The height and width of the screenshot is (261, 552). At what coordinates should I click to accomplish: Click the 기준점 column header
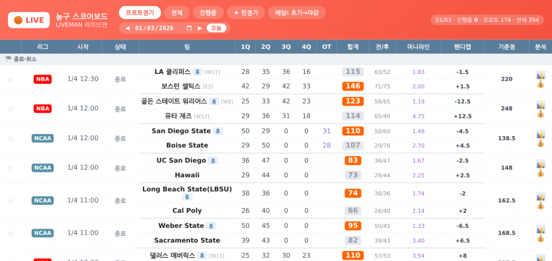click(506, 47)
